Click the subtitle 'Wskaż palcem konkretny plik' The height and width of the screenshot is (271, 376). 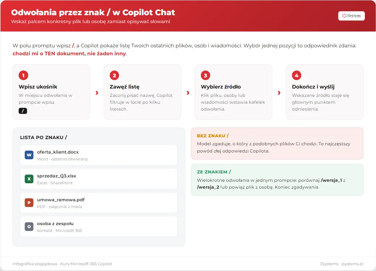click(x=46, y=22)
